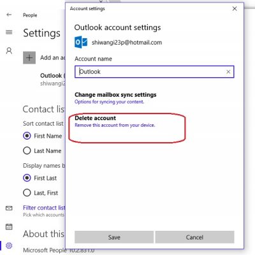Select First Name sort radio button
Screen dimensions: 255x255
click(27, 136)
